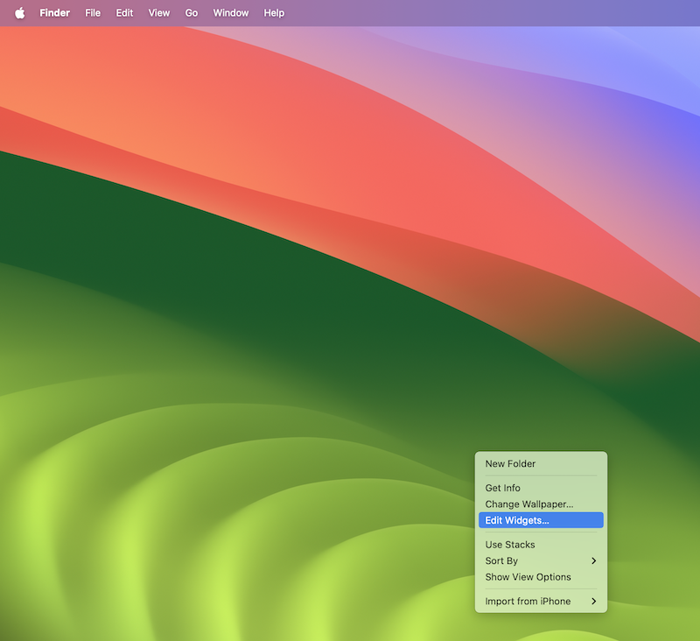This screenshot has width=700, height=641.
Task: Open the File menu
Action: [93, 13]
